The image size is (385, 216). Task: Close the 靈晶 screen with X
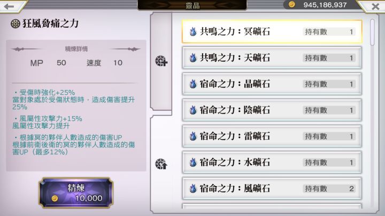click(375, 6)
